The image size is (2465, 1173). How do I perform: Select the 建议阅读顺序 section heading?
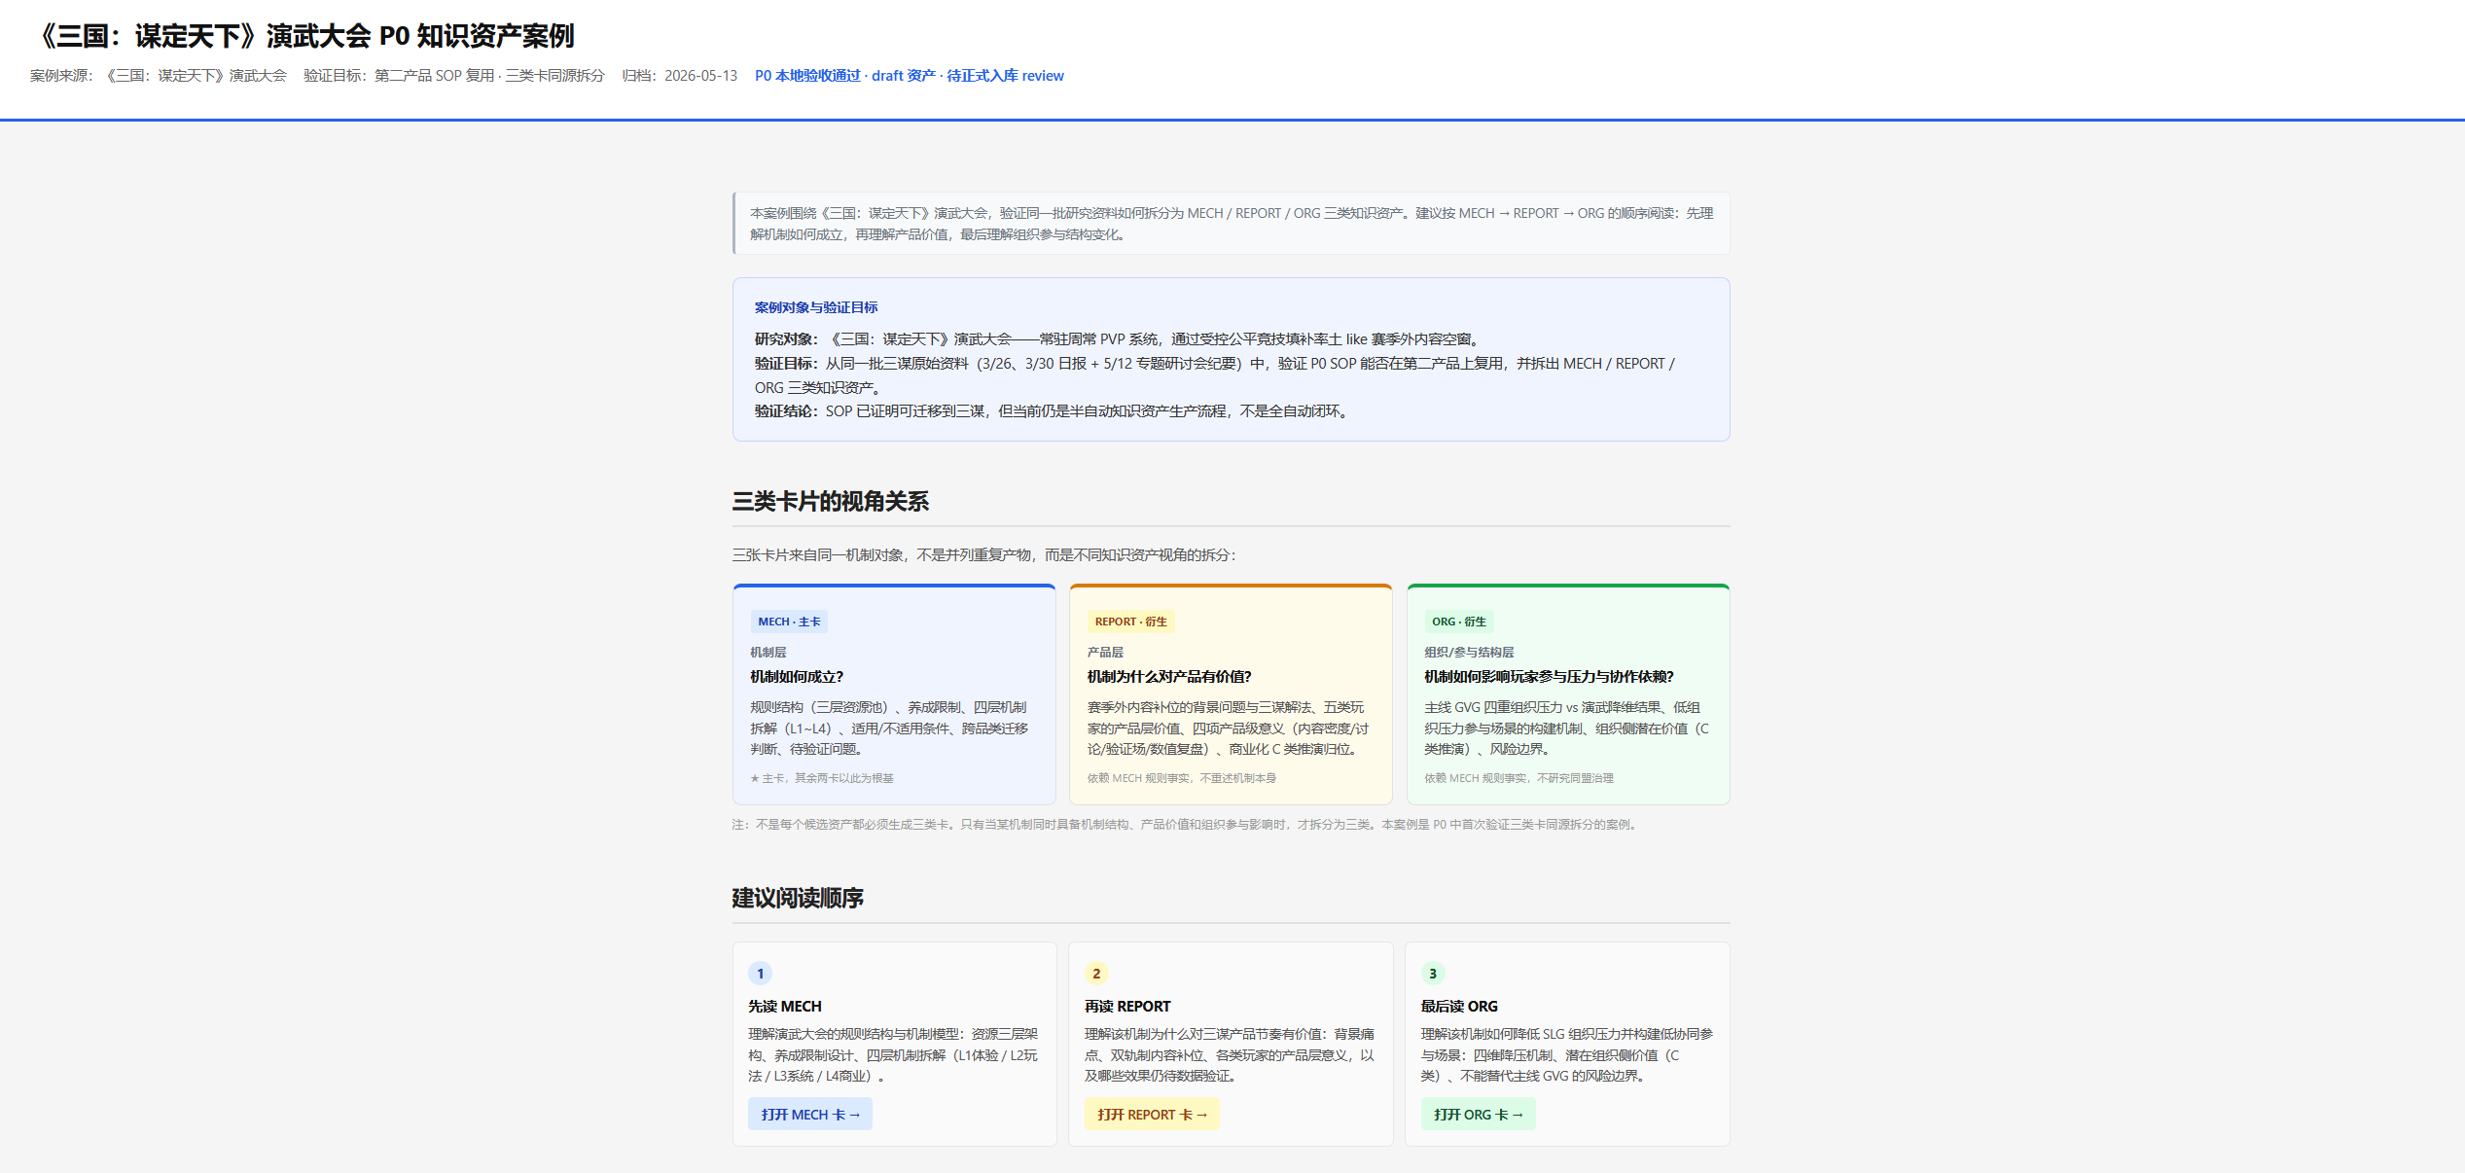[798, 899]
